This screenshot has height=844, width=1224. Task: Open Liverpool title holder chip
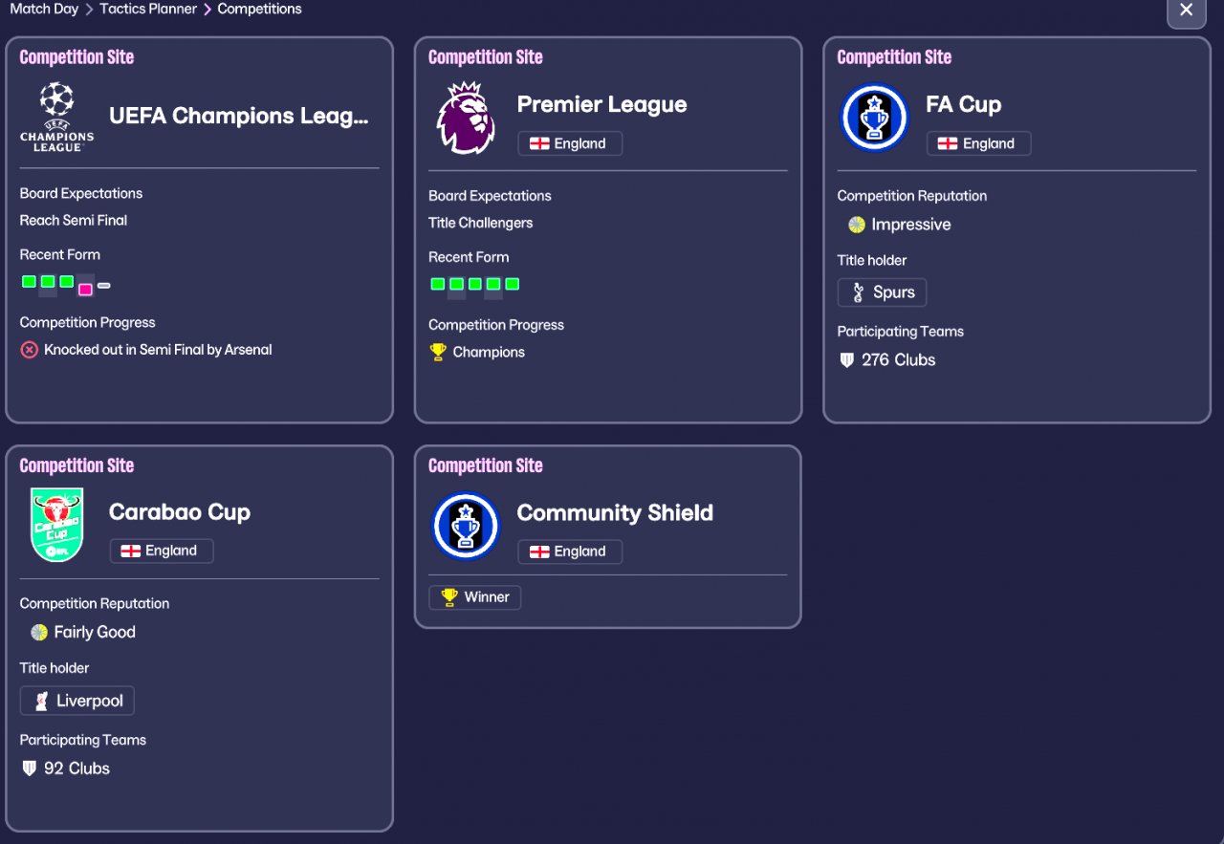click(x=77, y=701)
